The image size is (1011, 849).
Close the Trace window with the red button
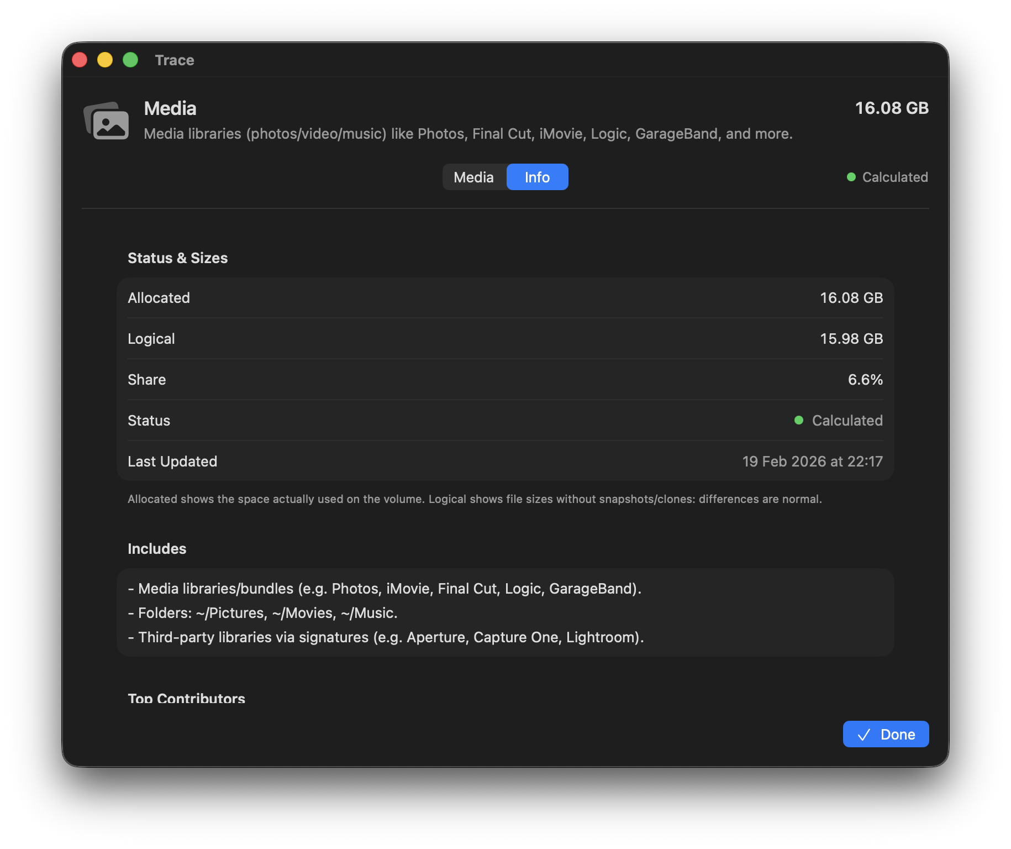tap(80, 60)
